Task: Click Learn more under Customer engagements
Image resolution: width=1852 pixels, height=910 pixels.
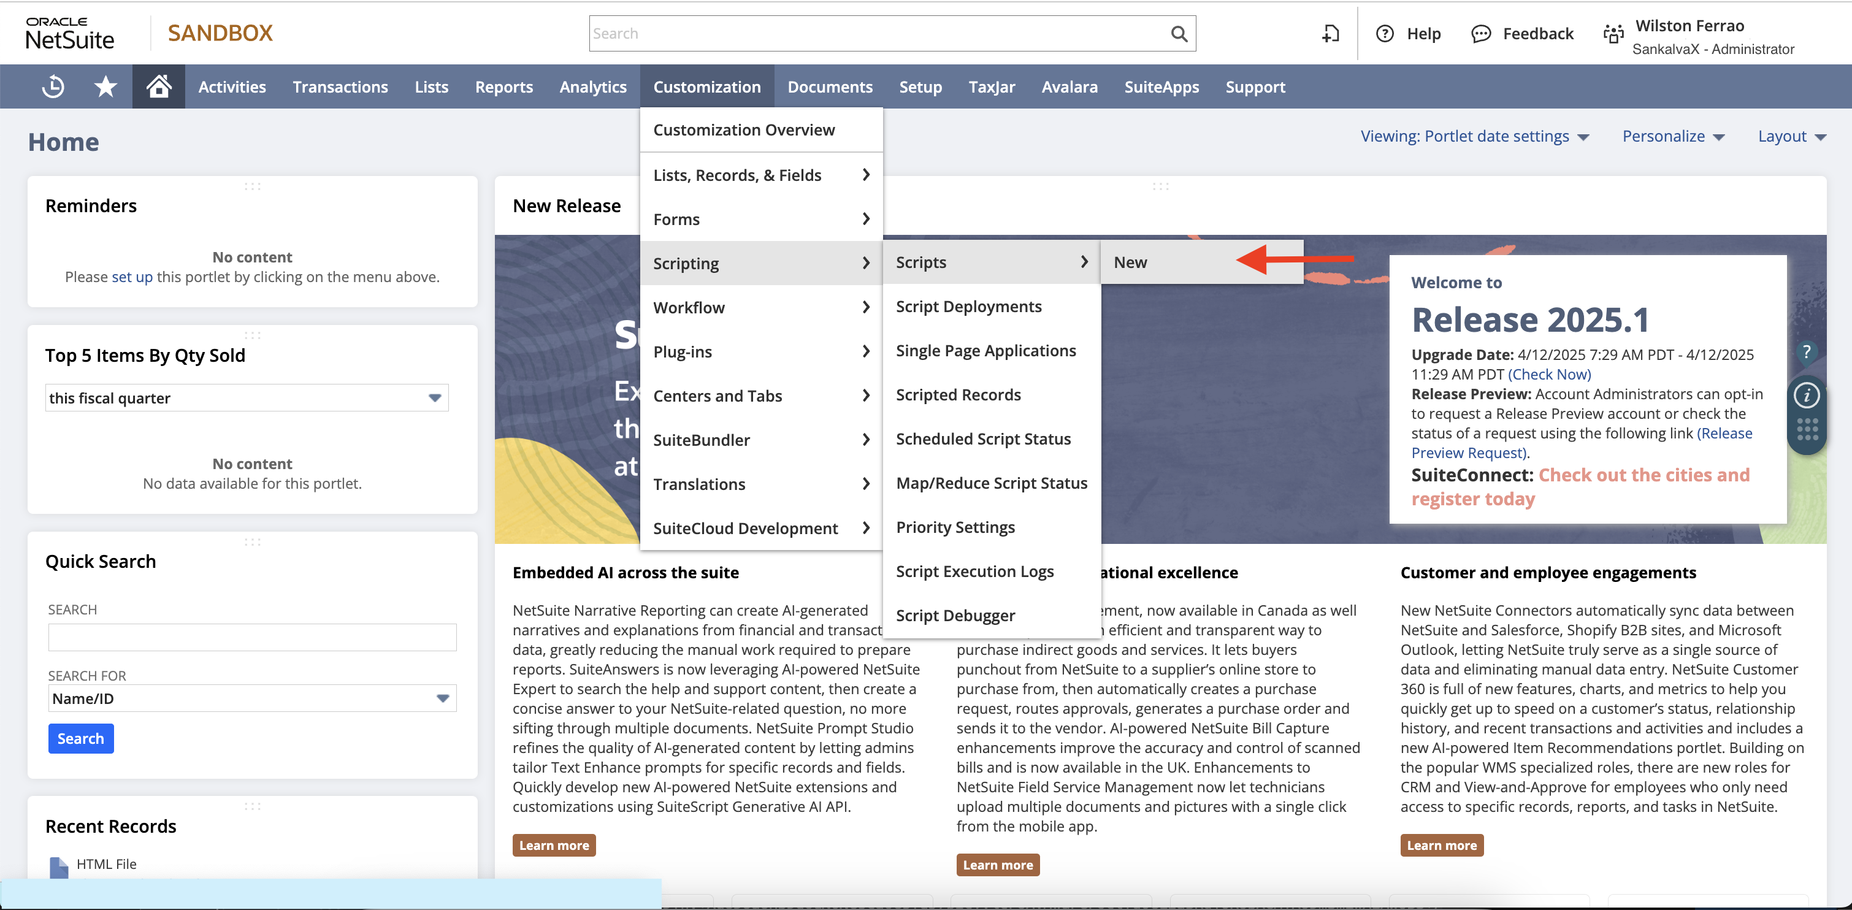Action: tap(1442, 846)
